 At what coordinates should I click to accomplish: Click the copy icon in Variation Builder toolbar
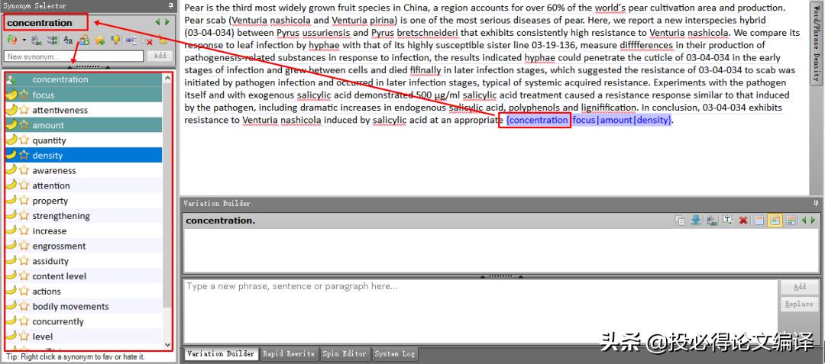pos(680,221)
